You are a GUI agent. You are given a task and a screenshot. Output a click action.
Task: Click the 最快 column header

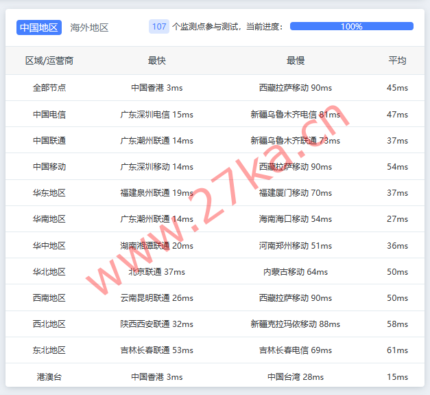(x=157, y=60)
